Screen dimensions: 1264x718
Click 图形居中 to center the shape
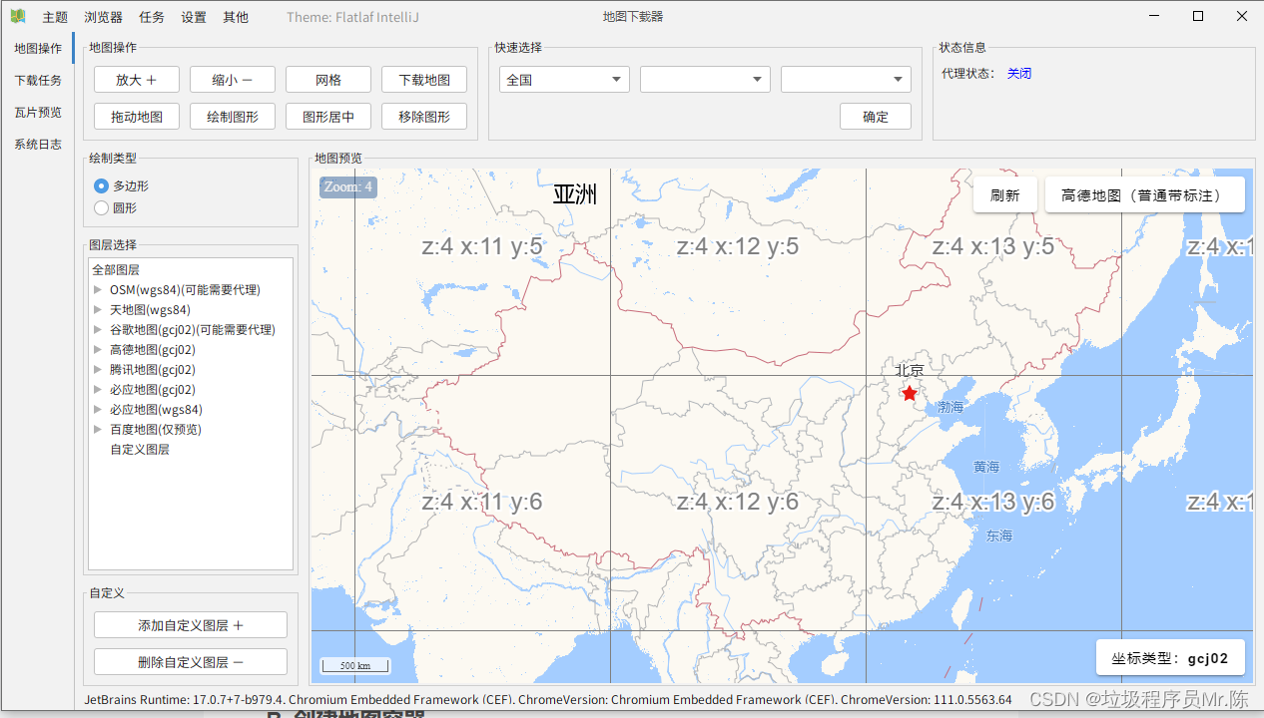[327, 116]
